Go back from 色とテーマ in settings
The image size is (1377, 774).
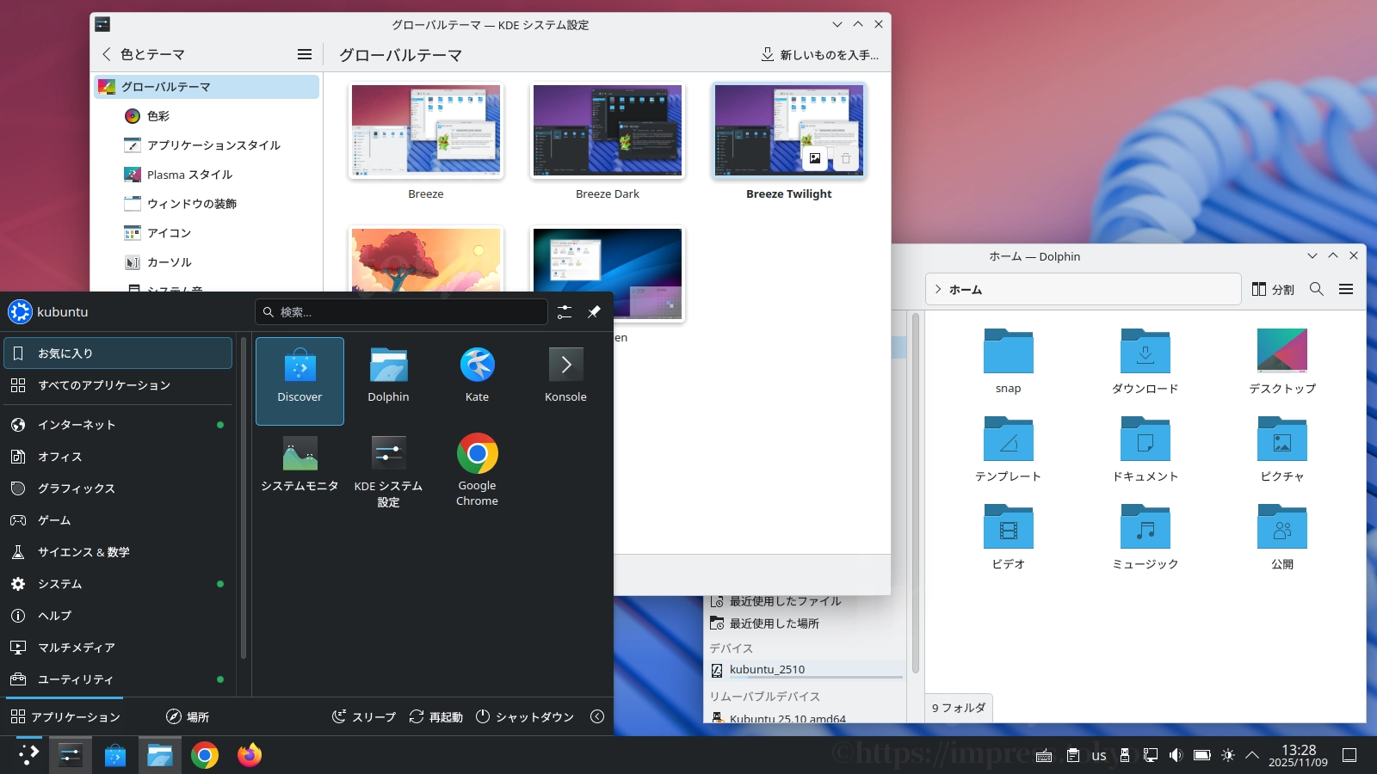[107, 54]
